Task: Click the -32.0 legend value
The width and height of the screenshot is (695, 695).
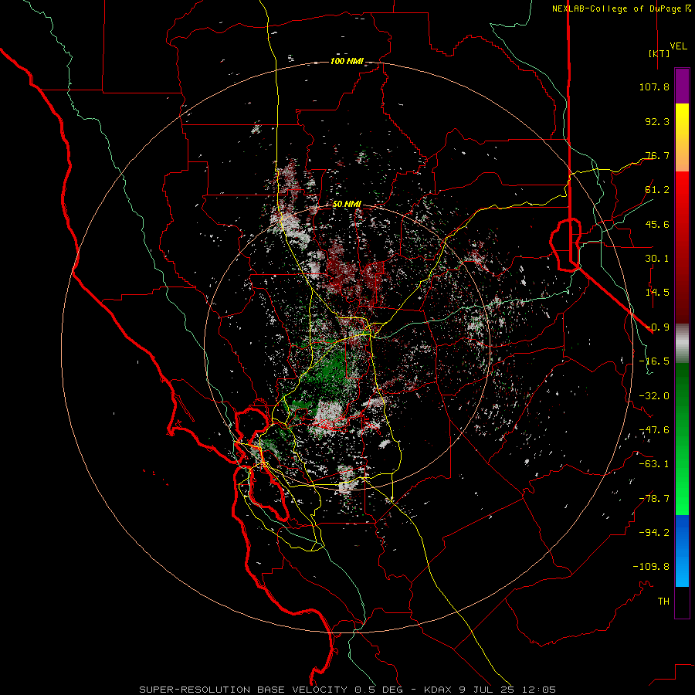Action: coord(654,396)
